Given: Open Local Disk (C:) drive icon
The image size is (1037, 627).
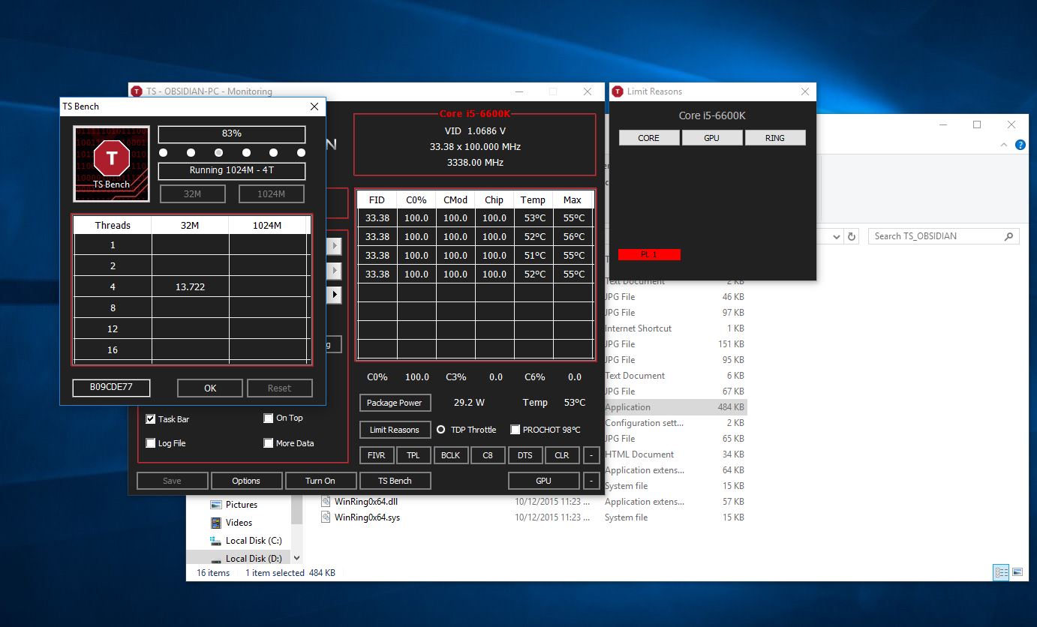Looking at the screenshot, I should pos(216,541).
